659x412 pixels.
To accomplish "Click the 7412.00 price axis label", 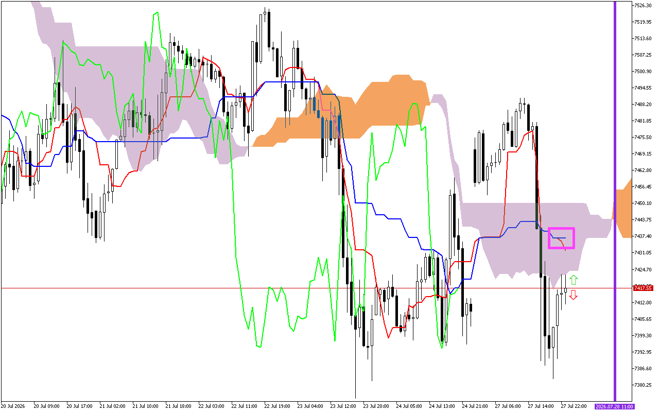I will (643, 302).
